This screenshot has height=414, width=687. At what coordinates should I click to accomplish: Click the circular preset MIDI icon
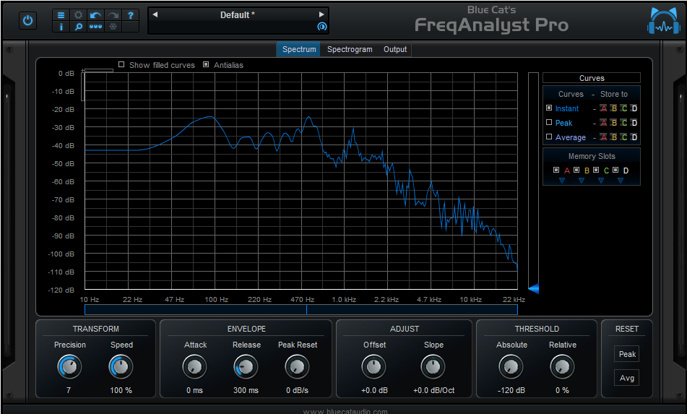[322, 27]
